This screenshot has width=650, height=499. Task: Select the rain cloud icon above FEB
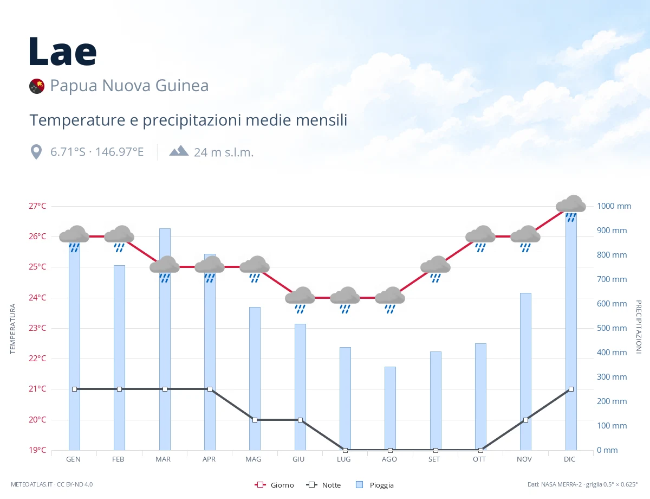[x=119, y=239]
